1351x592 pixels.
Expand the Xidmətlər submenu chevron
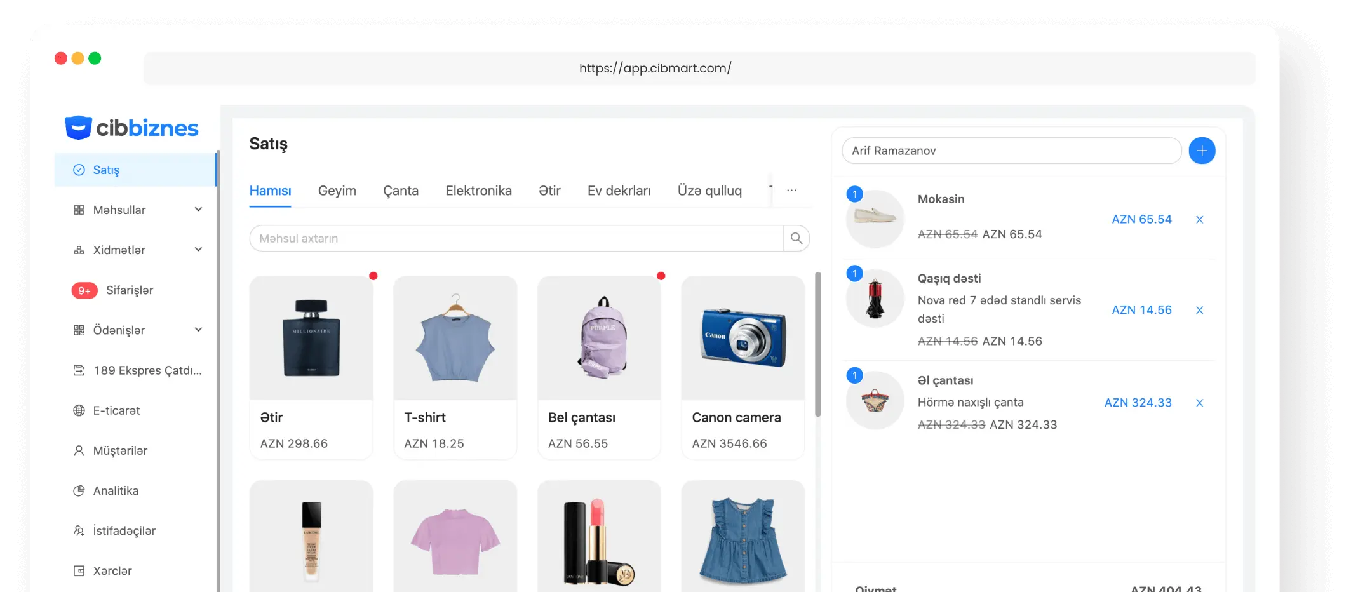point(198,250)
